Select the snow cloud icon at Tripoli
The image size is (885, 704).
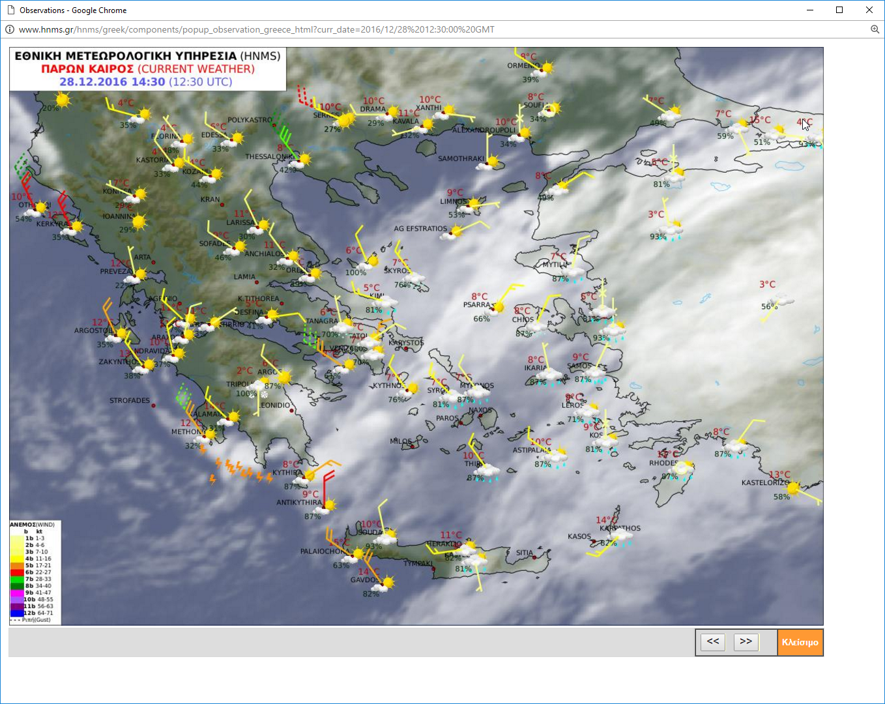point(257,387)
